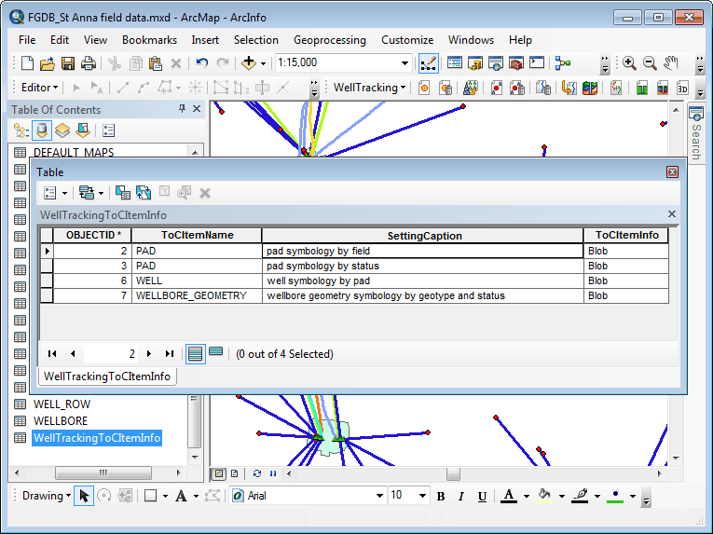Screen dimensions: 713x534
Task: Toggle the Editor Toolbar icon
Action: (x=429, y=63)
